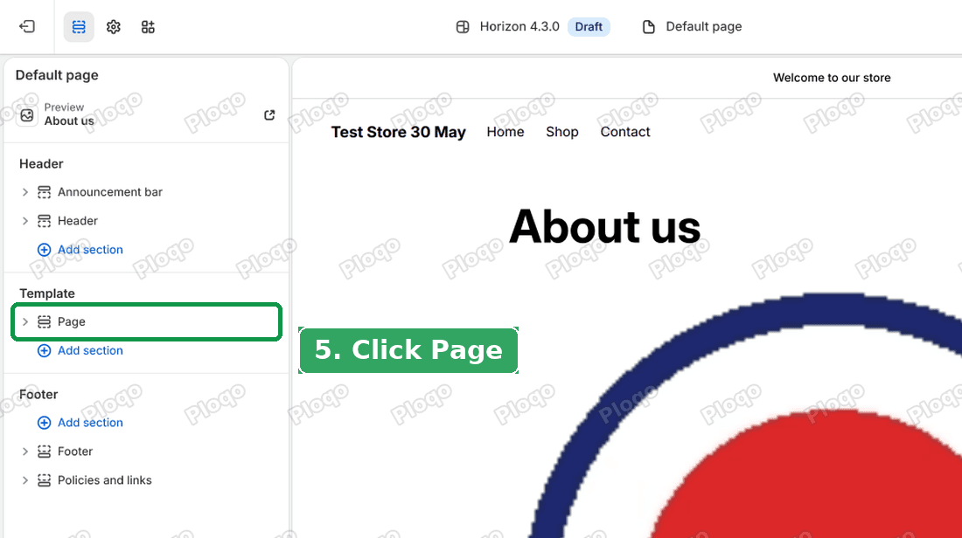This screenshot has width=962, height=538.
Task: Click Announcement bar section icon
Action: [45, 192]
